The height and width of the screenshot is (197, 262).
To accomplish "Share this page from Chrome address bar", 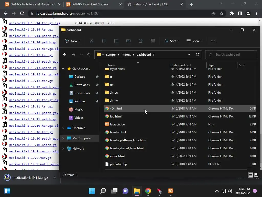I will click(213, 13).
